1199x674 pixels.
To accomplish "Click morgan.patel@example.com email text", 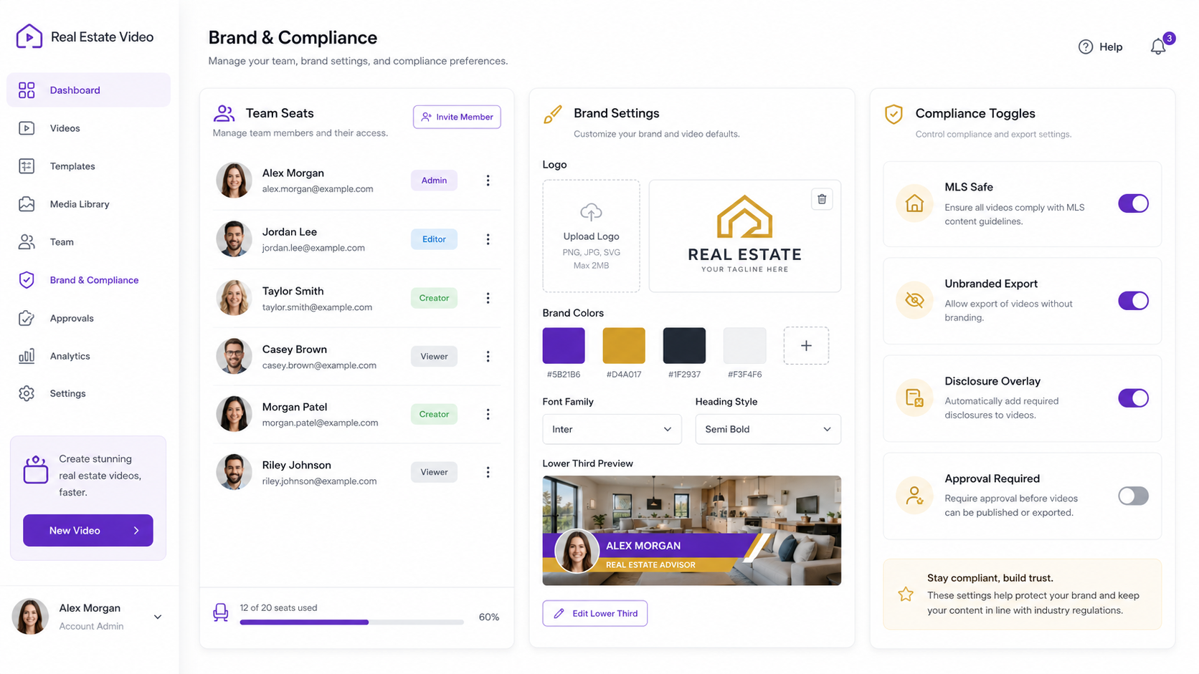I will pos(320,423).
